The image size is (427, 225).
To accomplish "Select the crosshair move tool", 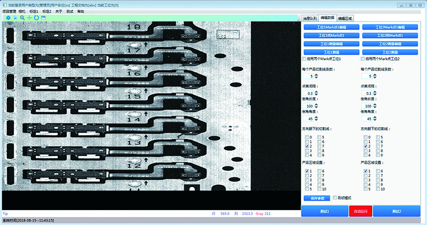I will point(29,18).
